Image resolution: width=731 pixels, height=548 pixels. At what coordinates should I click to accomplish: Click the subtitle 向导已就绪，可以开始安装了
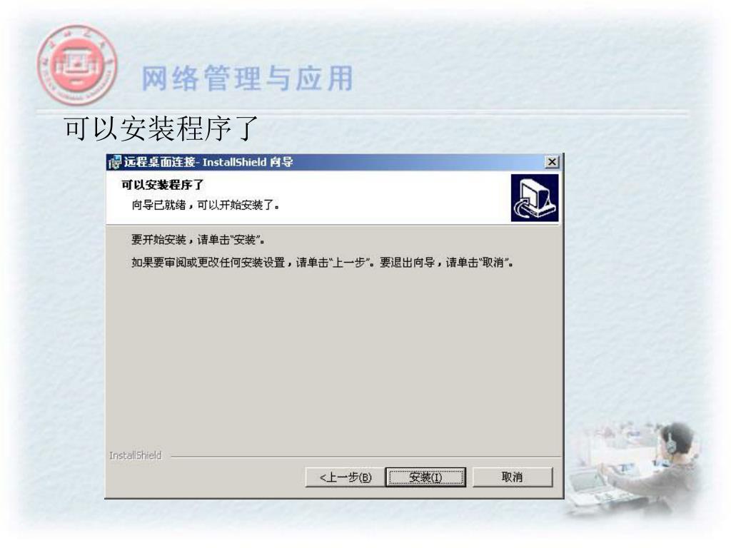tap(205, 205)
